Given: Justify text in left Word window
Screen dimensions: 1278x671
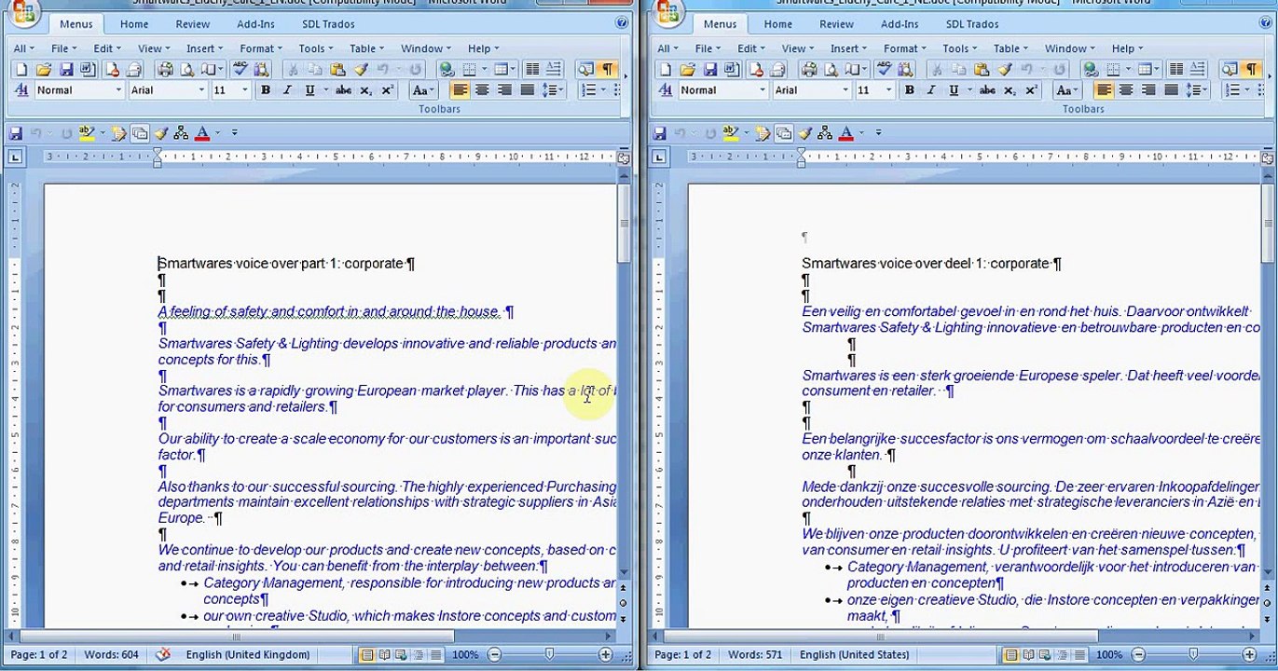Looking at the screenshot, I should pos(527,90).
